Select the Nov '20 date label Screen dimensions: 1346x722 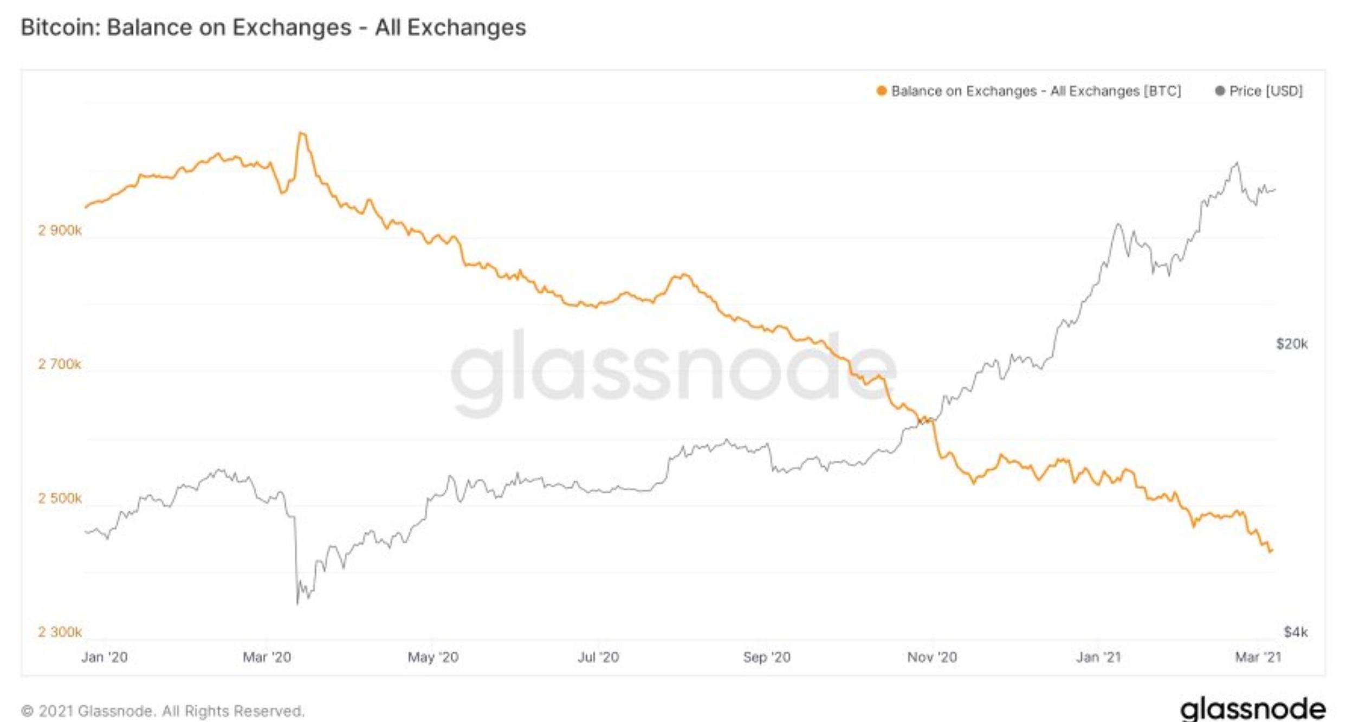coord(932,657)
